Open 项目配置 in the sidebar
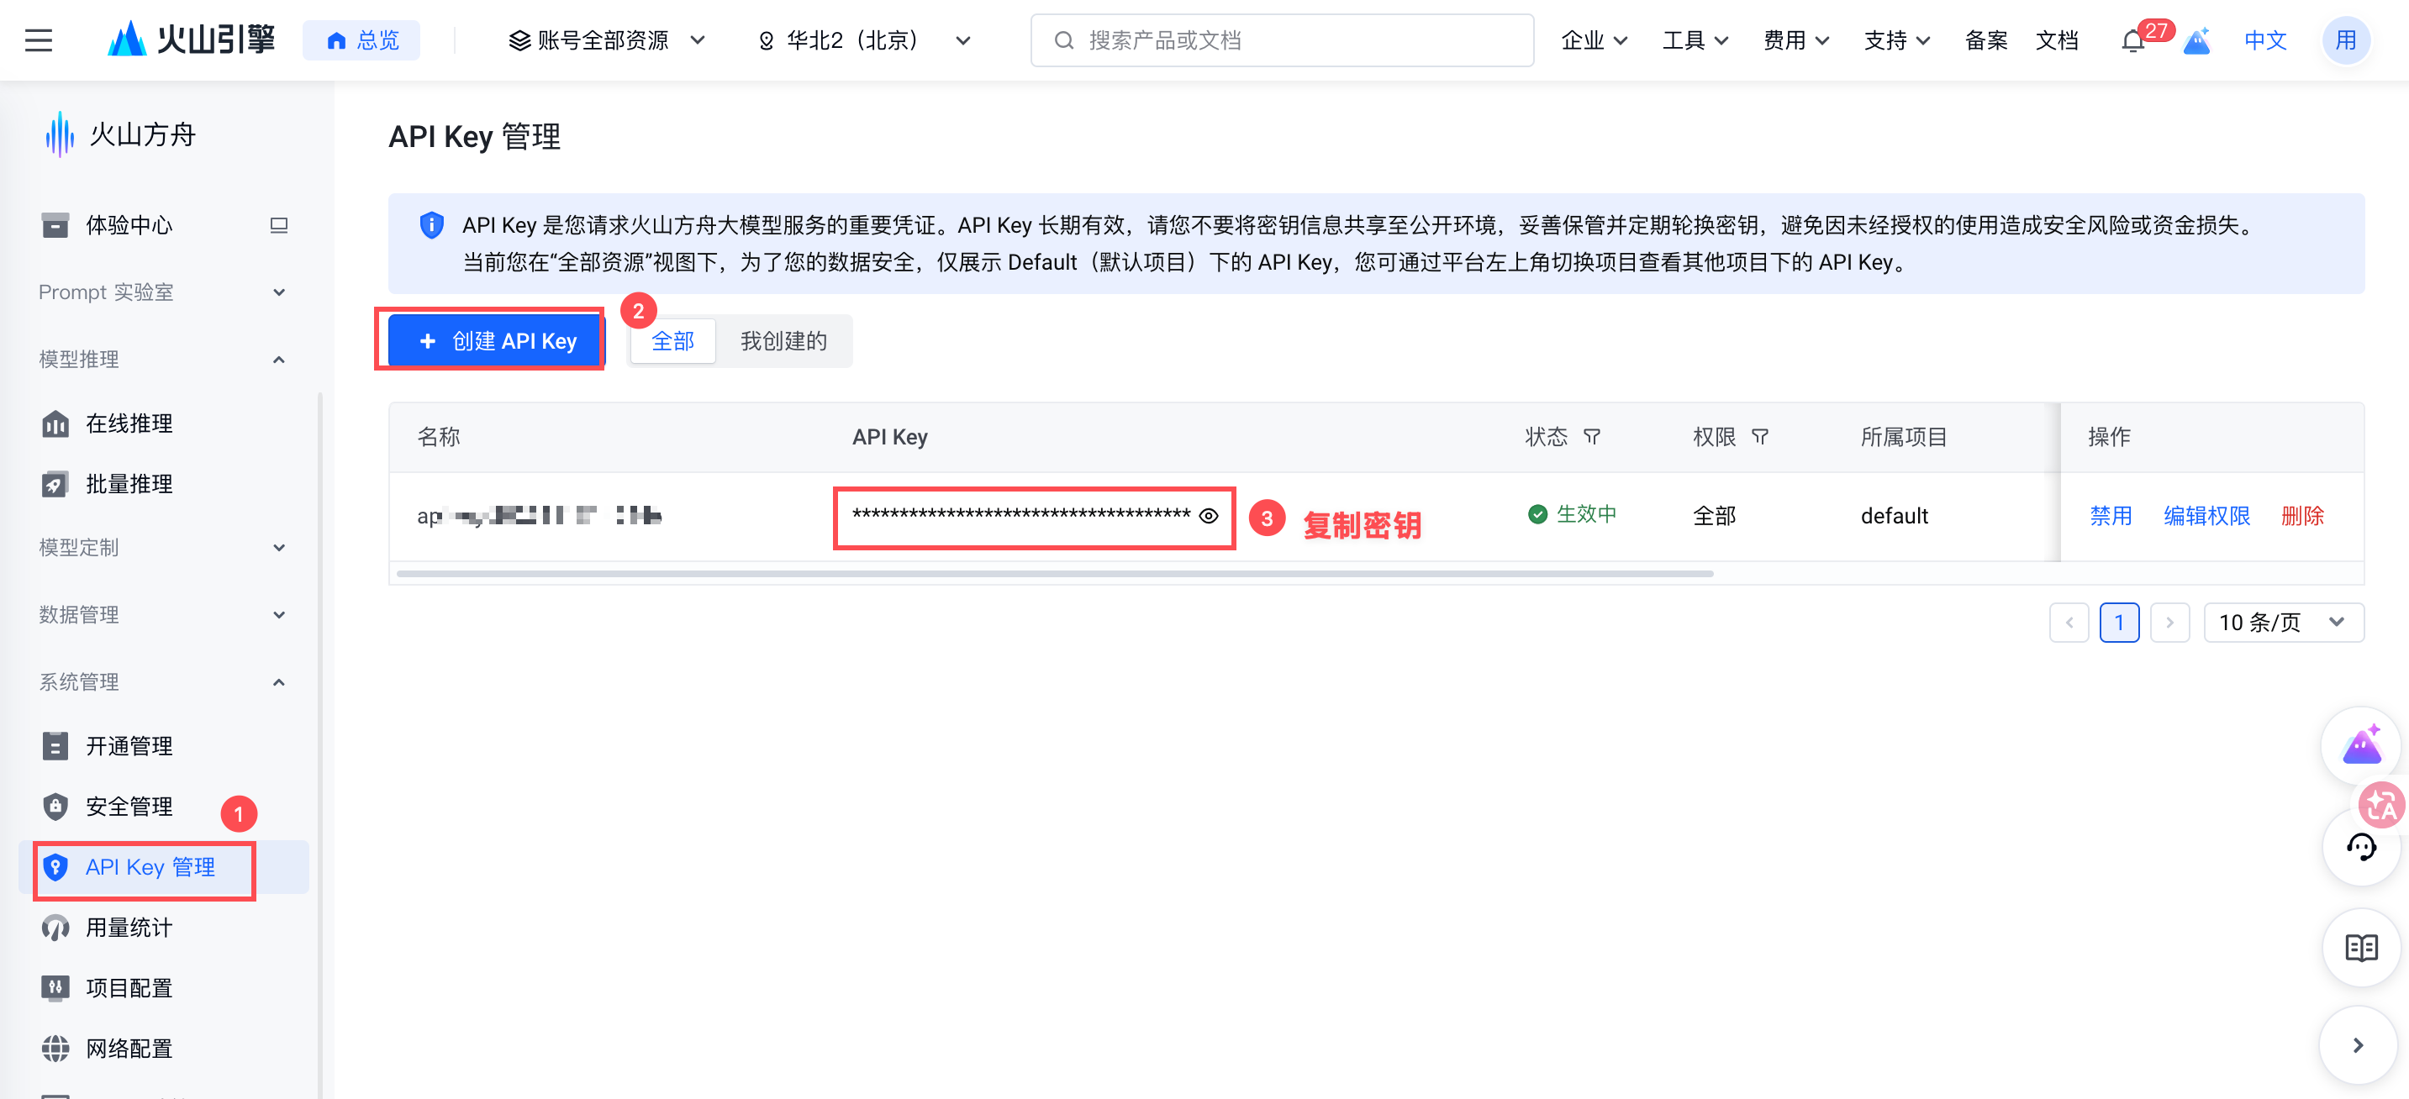2409x1099 pixels. pyautogui.click(x=129, y=988)
